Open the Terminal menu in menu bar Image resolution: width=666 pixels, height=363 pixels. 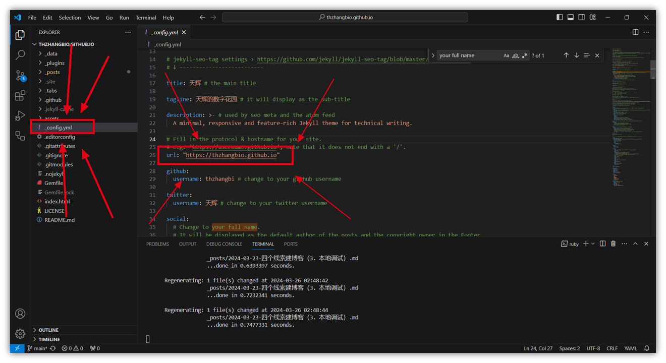tap(146, 18)
